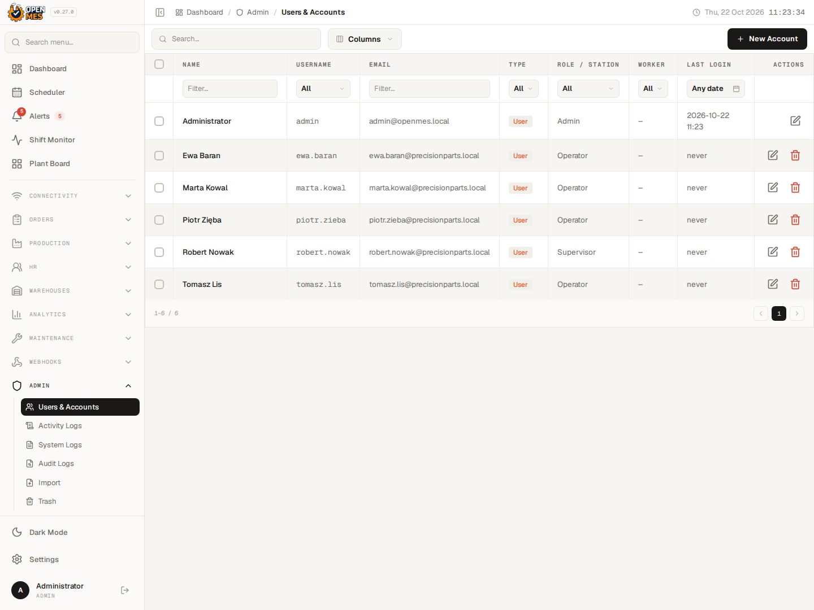The width and height of the screenshot is (814, 610).
Task: Create a New Account
Action: click(x=767, y=39)
